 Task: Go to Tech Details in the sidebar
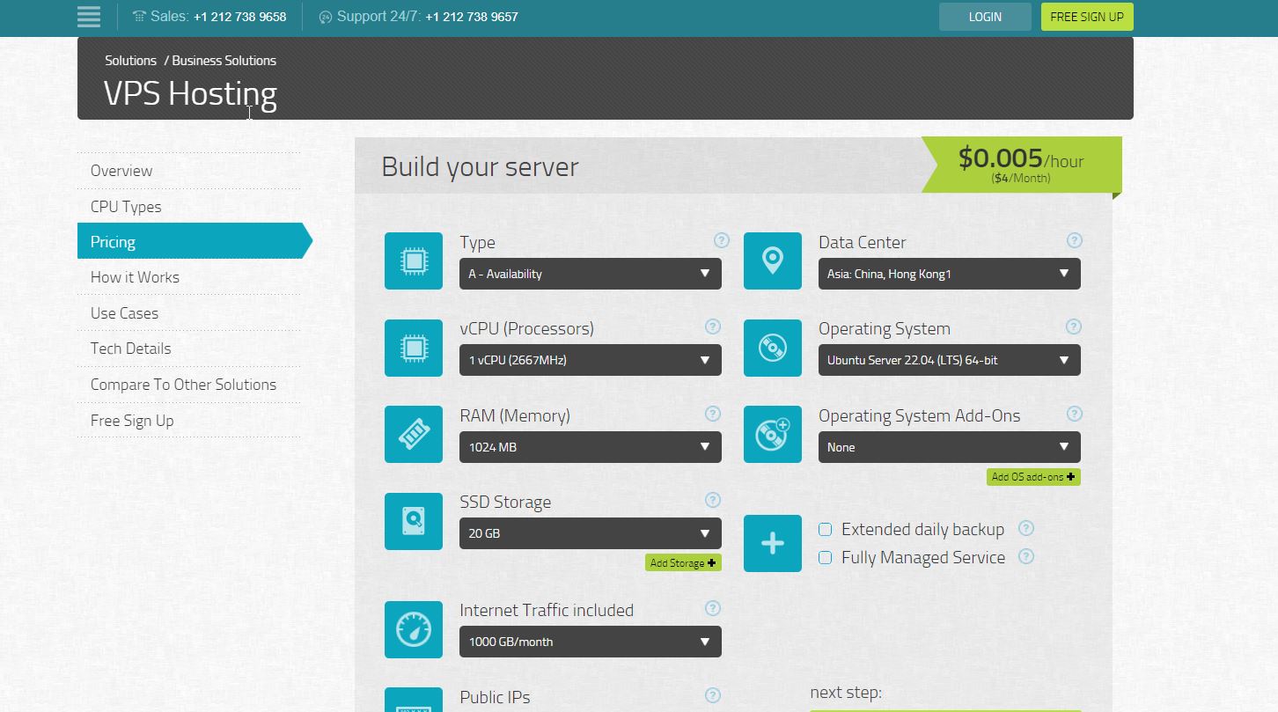tap(130, 349)
